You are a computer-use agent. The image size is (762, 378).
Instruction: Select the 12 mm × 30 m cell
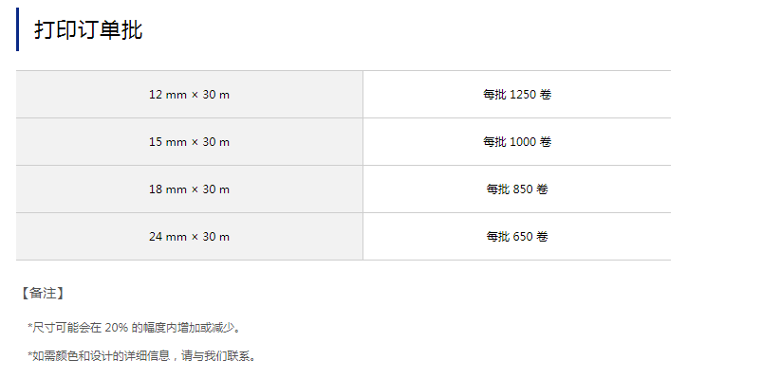(x=189, y=95)
